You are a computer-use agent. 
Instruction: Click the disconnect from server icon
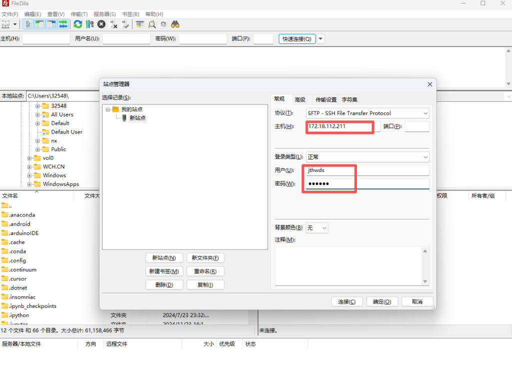(x=113, y=24)
